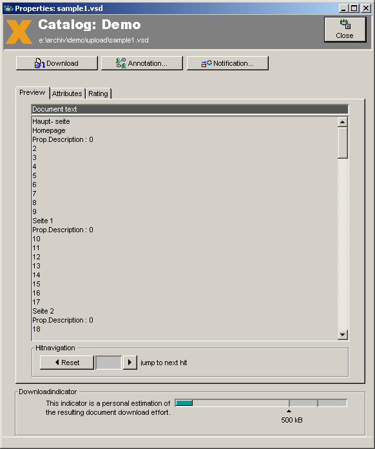The height and width of the screenshot is (449, 375).
Task: Click the Reset left-arrow button
Action: point(66,363)
